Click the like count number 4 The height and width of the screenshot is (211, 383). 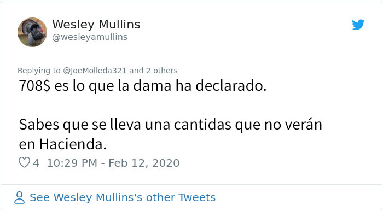click(x=36, y=163)
